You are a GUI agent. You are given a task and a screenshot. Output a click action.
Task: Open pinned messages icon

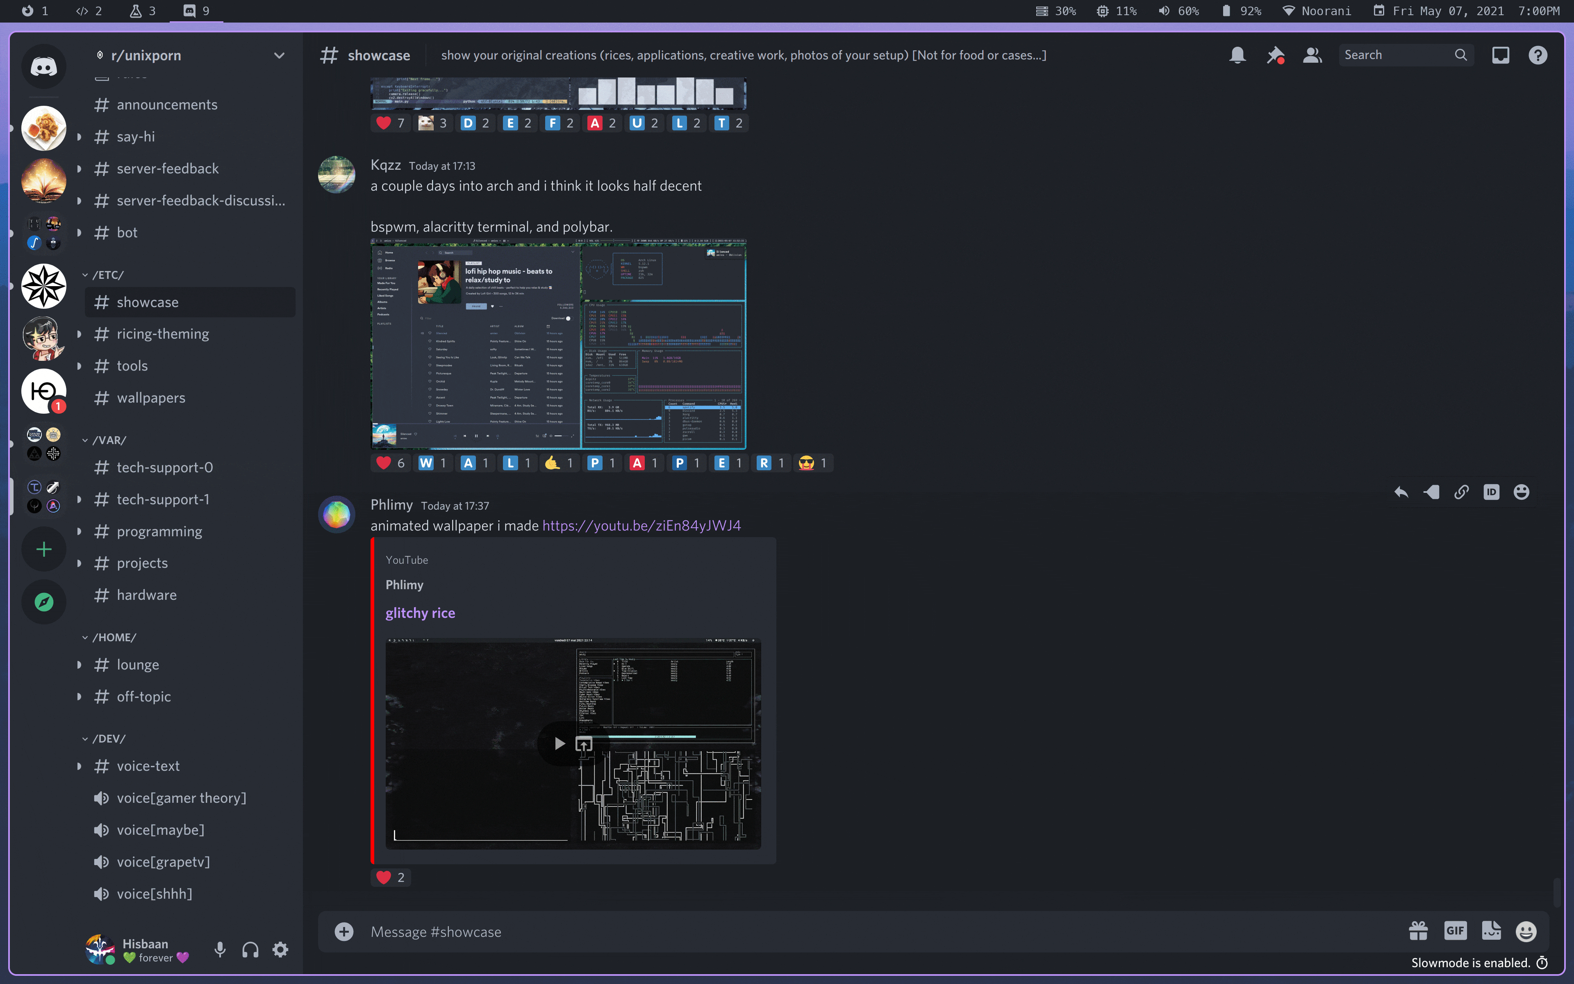click(1275, 55)
